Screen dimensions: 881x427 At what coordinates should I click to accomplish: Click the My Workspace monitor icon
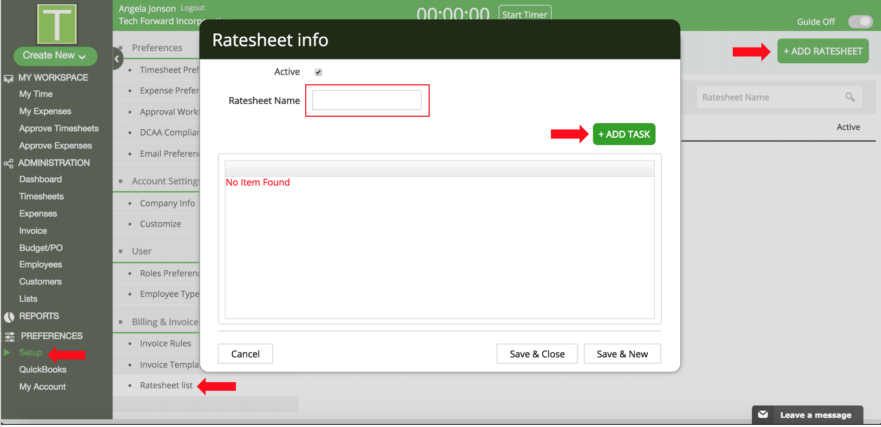[x=9, y=78]
